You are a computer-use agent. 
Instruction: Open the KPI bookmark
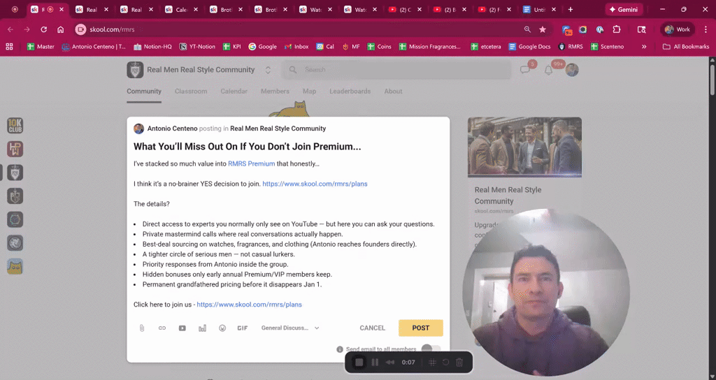[x=232, y=47]
